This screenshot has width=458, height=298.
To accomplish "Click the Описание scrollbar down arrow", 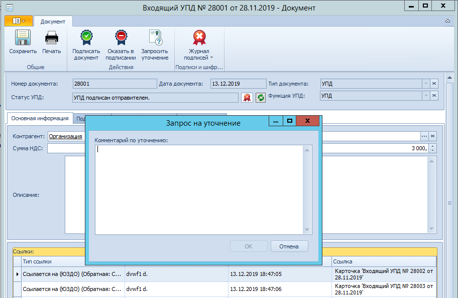I will [x=432, y=229].
